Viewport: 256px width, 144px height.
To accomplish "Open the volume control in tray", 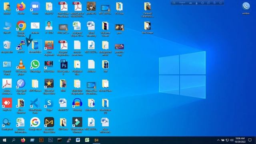I will [232, 140].
